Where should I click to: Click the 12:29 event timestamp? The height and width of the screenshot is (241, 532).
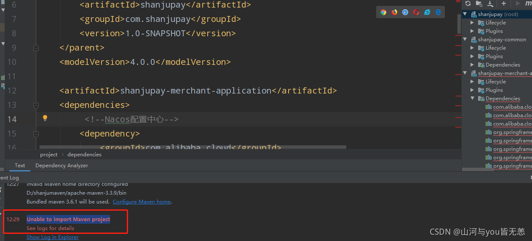click(13, 220)
